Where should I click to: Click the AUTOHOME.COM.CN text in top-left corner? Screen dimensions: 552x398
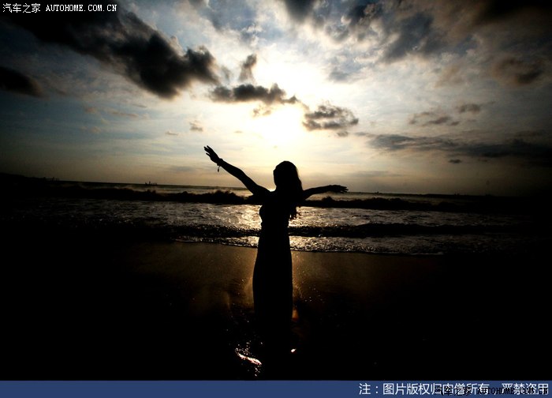(81, 8)
